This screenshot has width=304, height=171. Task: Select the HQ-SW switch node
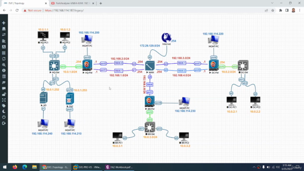(x=54, y=66)
